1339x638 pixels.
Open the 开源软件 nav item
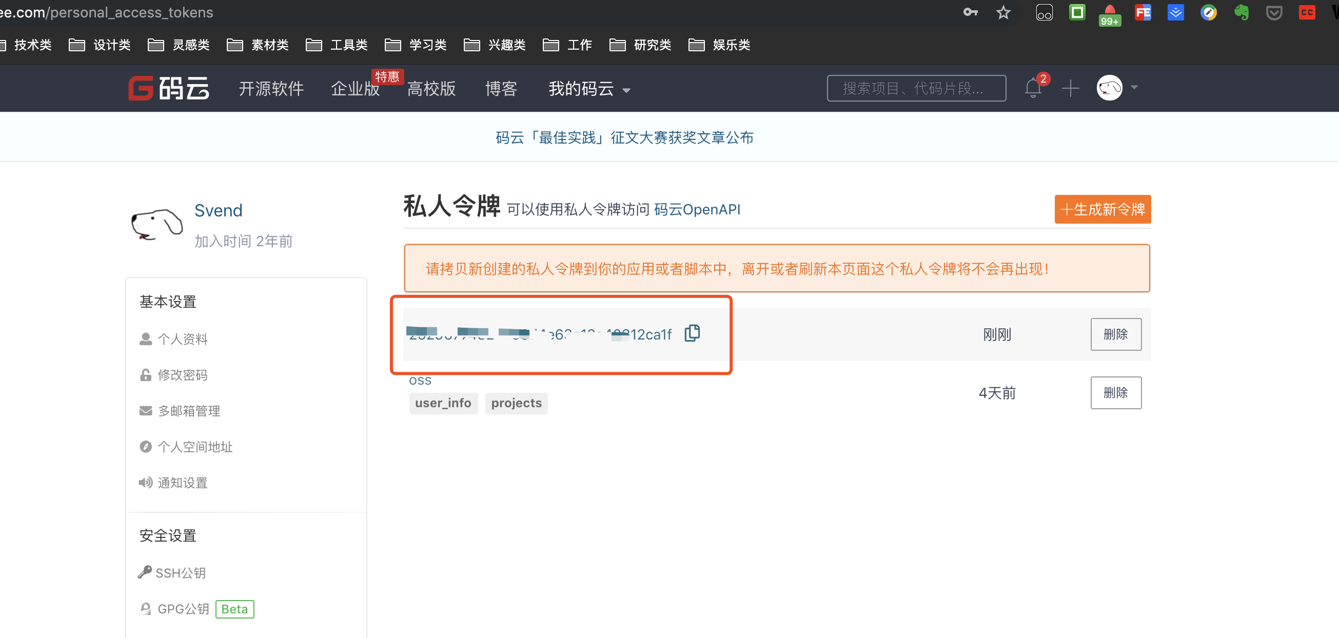[271, 88]
